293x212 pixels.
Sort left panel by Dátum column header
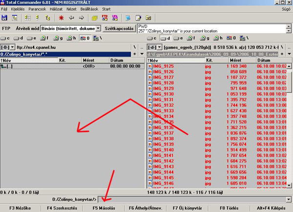(x=127, y=61)
